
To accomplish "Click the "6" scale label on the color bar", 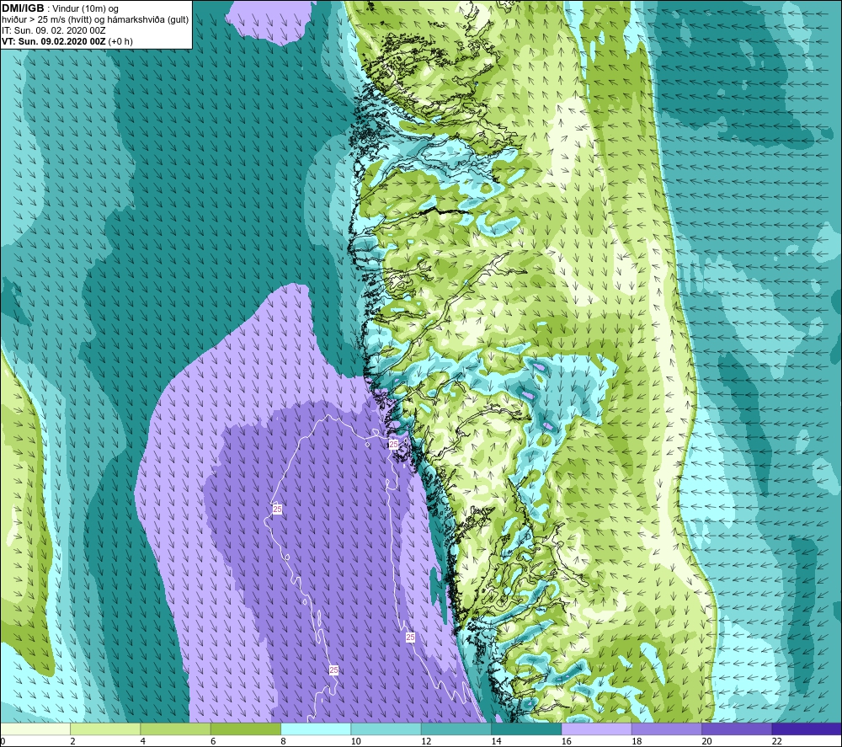I will [213, 741].
